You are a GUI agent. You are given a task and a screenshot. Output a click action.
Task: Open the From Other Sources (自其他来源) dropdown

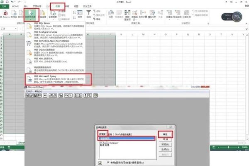[31, 15]
